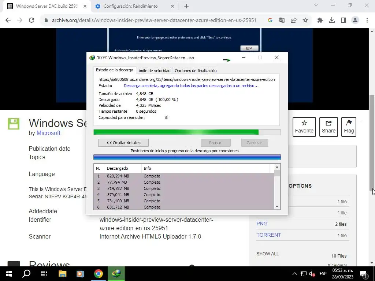Screen dimensions: 375x281
Task: Click SHOW ALL download files
Action: 268,254
